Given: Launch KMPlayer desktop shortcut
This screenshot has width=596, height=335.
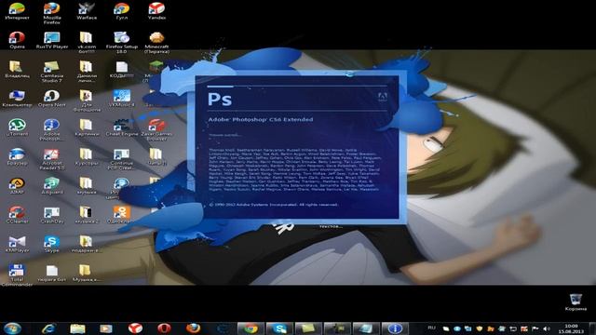Looking at the screenshot, I should 17,245.
